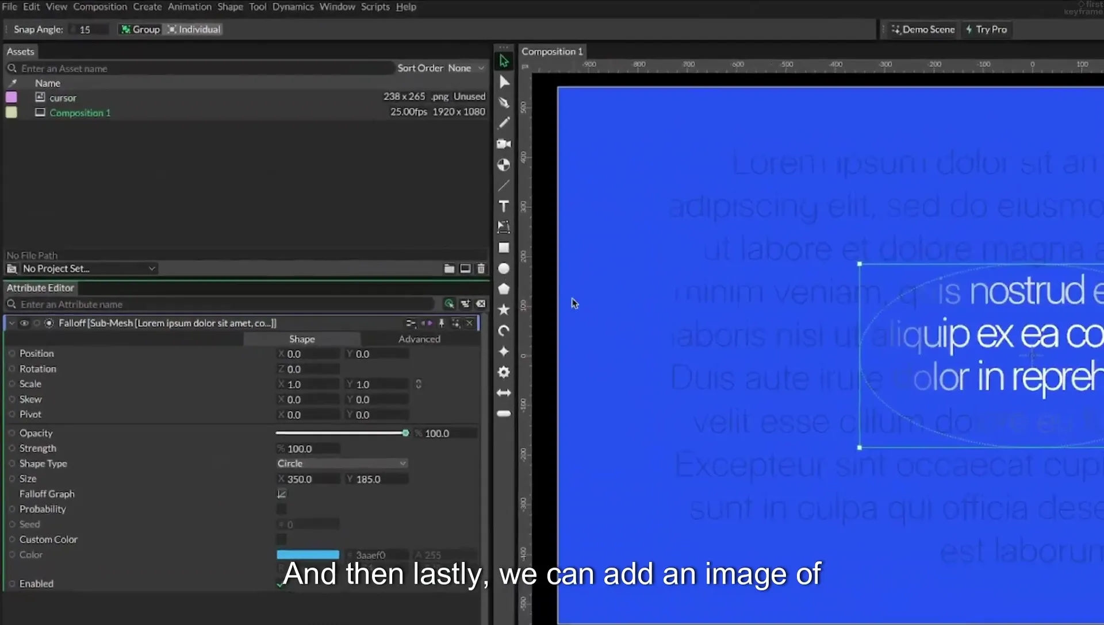Select the Ellipse shape tool
The image size is (1104, 625).
pyautogui.click(x=504, y=268)
